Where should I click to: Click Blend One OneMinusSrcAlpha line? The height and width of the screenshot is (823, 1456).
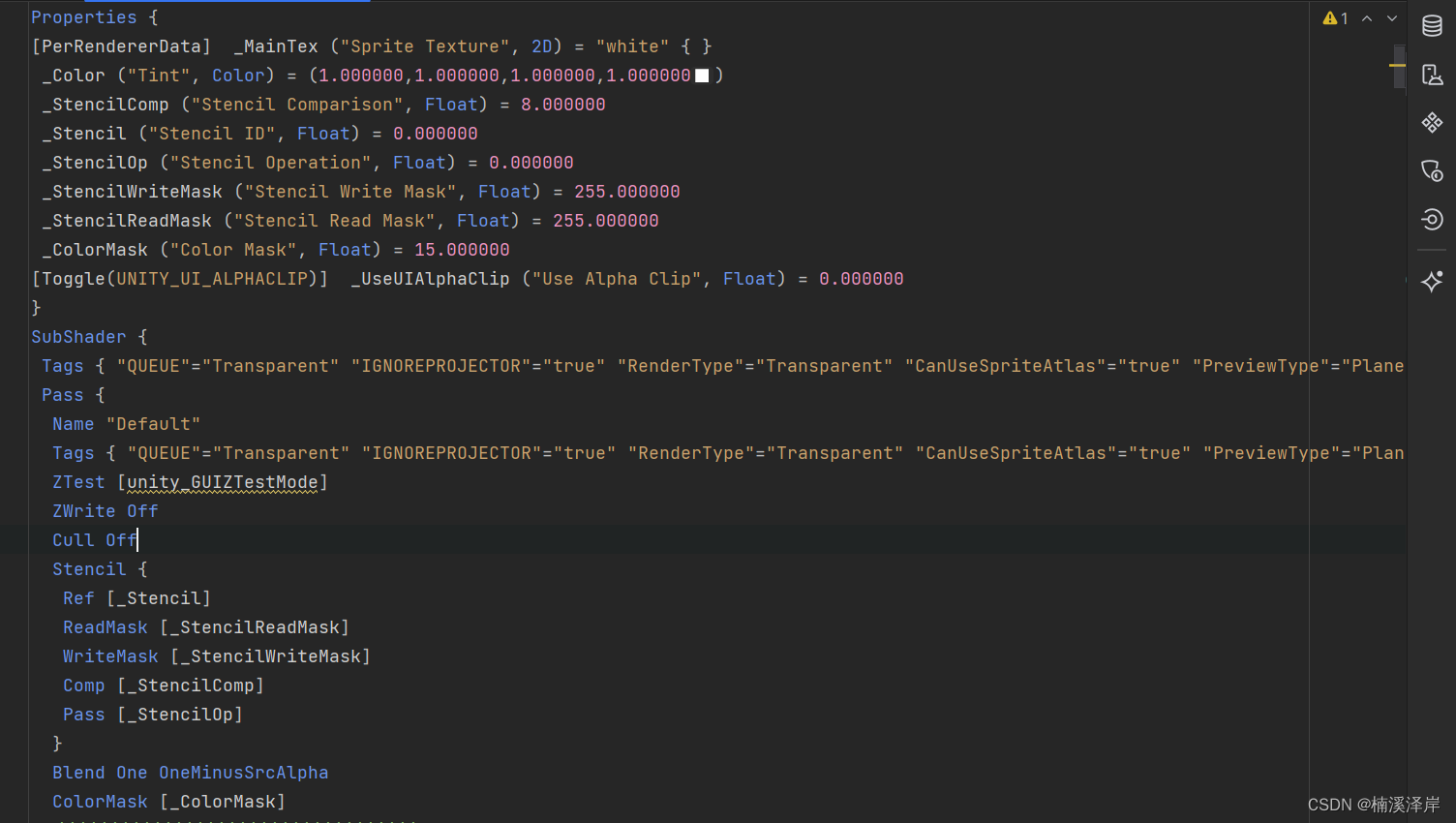(191, 773)
